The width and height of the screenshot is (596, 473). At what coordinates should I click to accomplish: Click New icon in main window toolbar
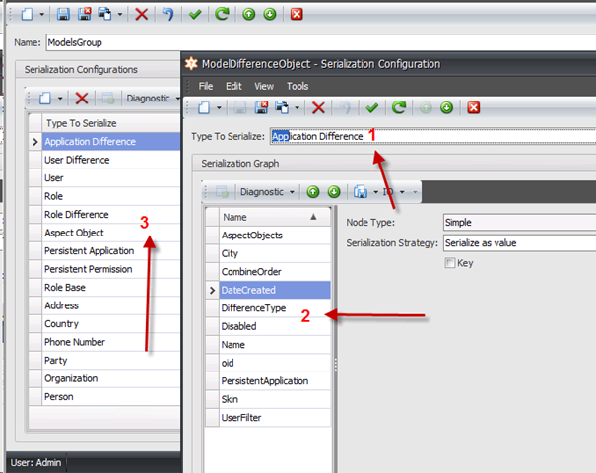click(x=27, y=15)
